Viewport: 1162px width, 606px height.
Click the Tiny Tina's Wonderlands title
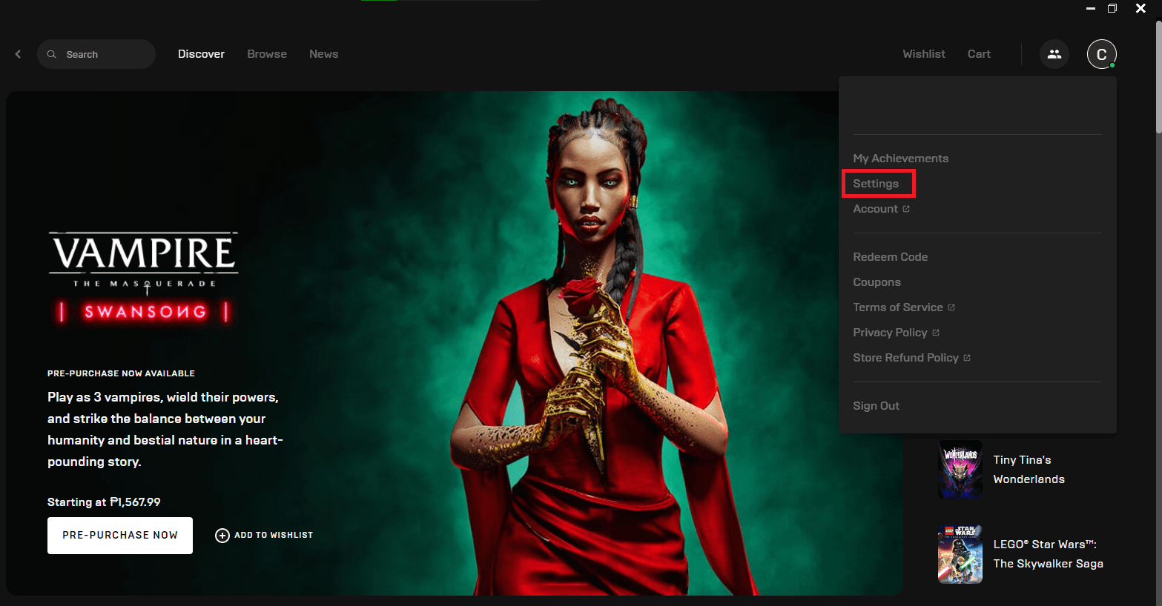tap(1029, 470)
